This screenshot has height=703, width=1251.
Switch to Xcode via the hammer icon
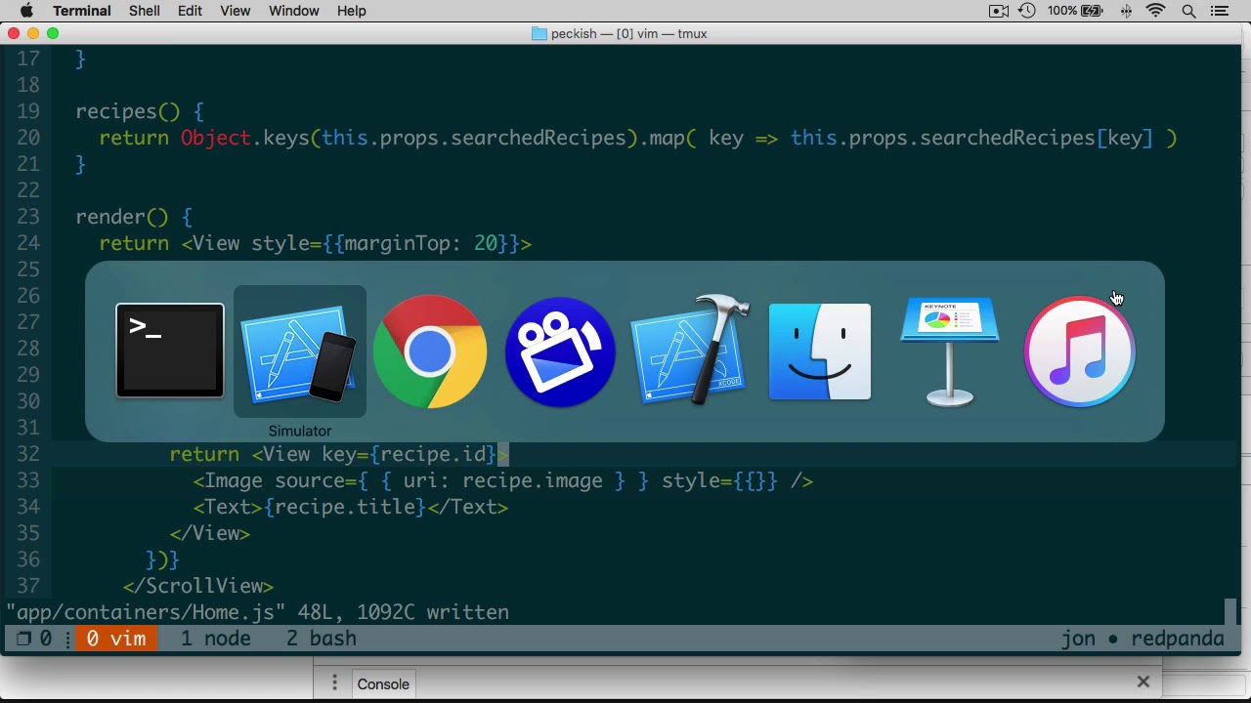click(x=690, y=350)
